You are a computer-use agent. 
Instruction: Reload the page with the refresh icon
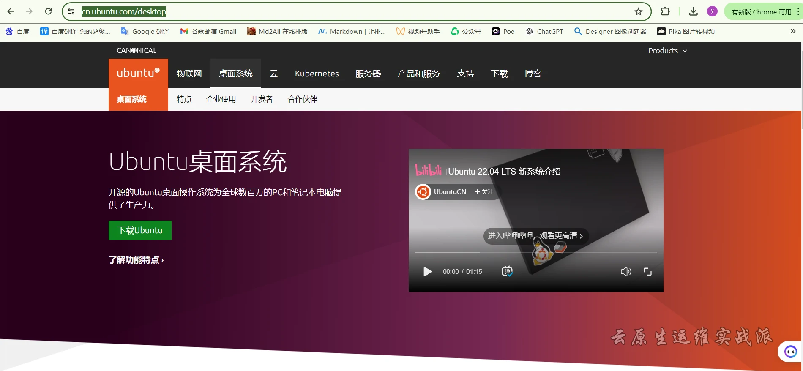pos(48,11)
